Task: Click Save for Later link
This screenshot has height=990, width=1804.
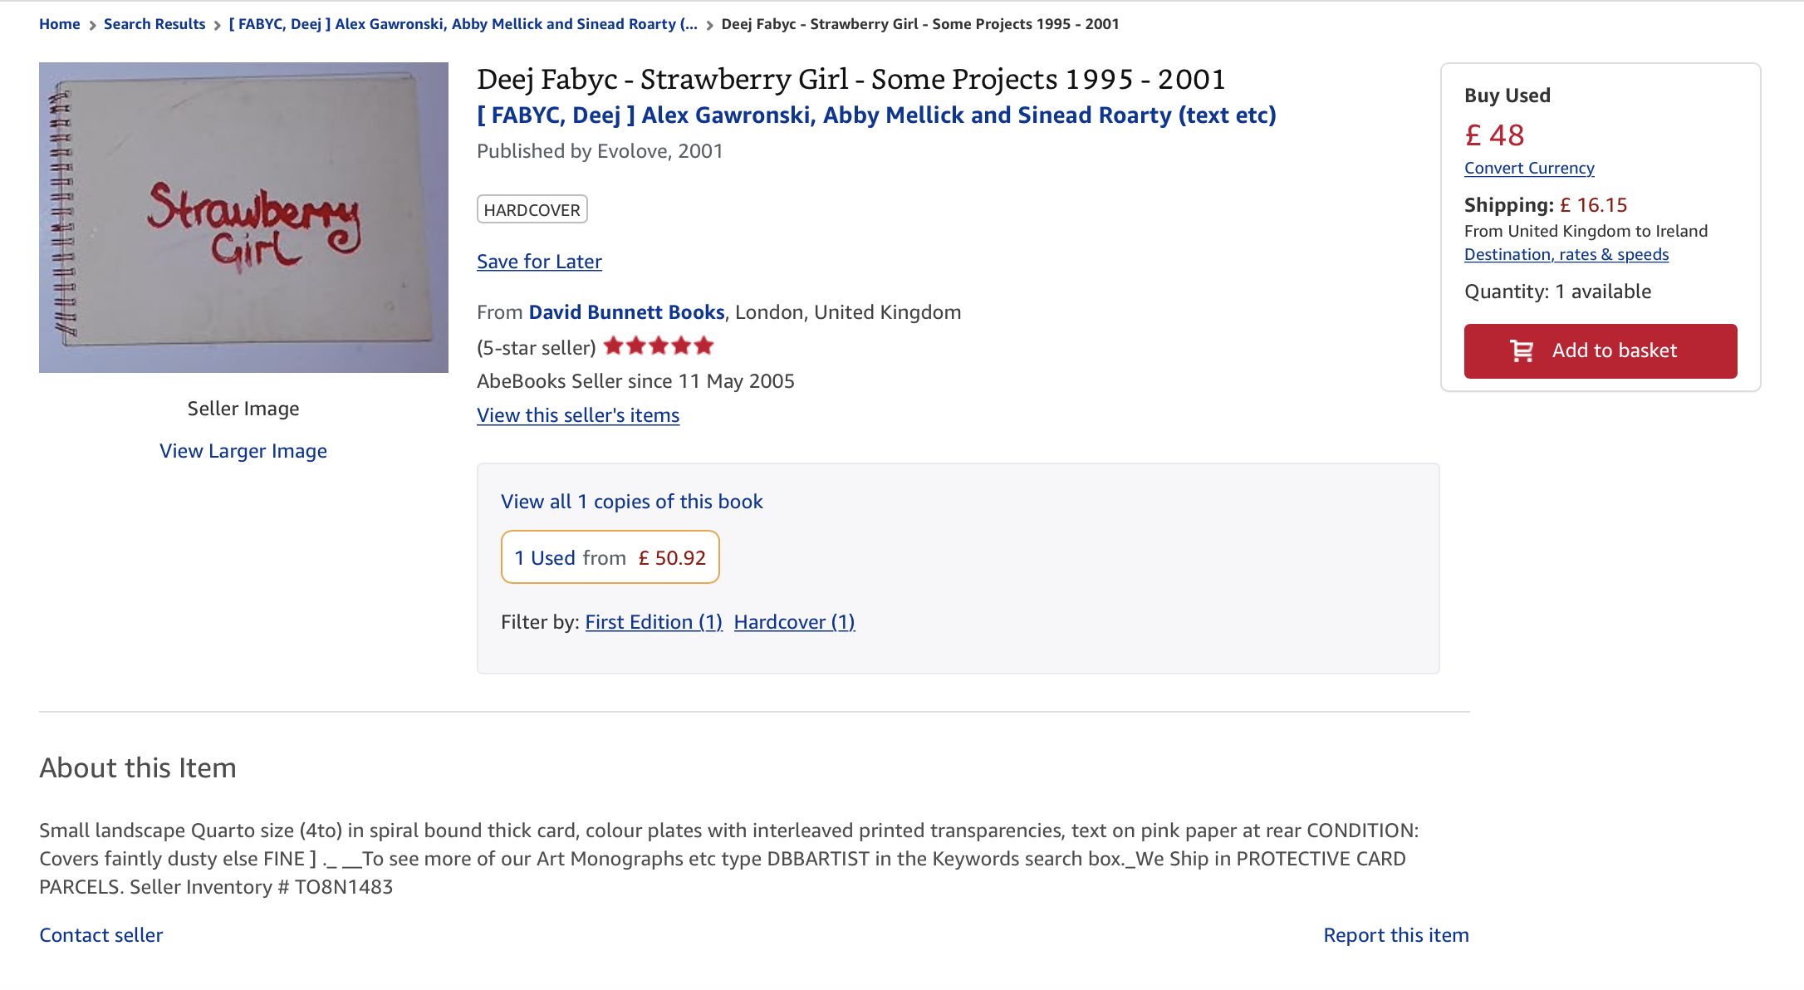Action: pos(539,262)
